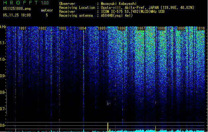Click the 1.1 frequency axis label

tap(3, 43)
